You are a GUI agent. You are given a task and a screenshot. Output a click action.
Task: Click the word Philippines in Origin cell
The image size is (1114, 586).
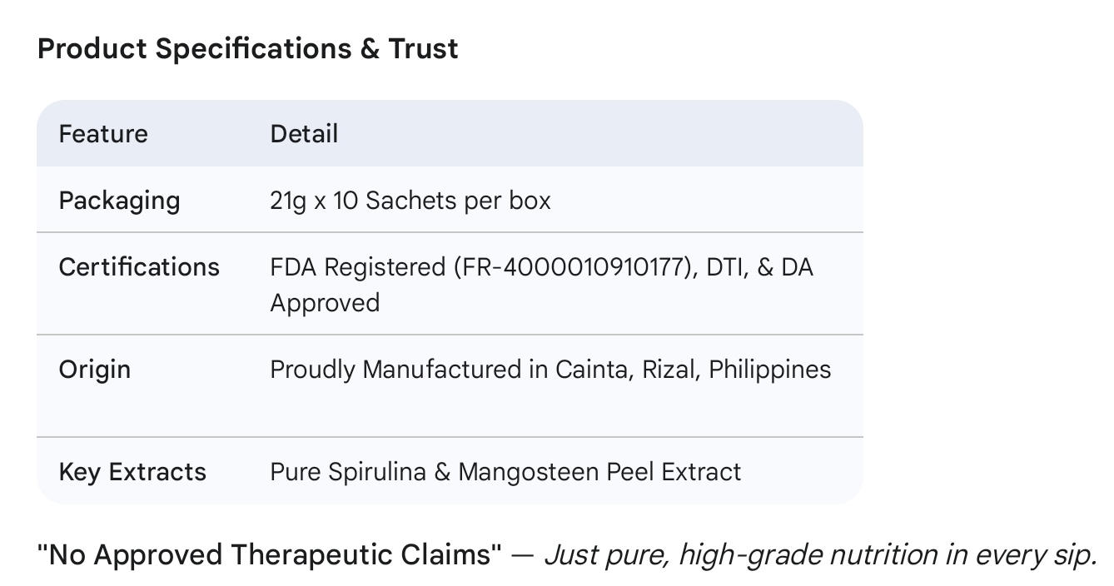pos(769,369)
